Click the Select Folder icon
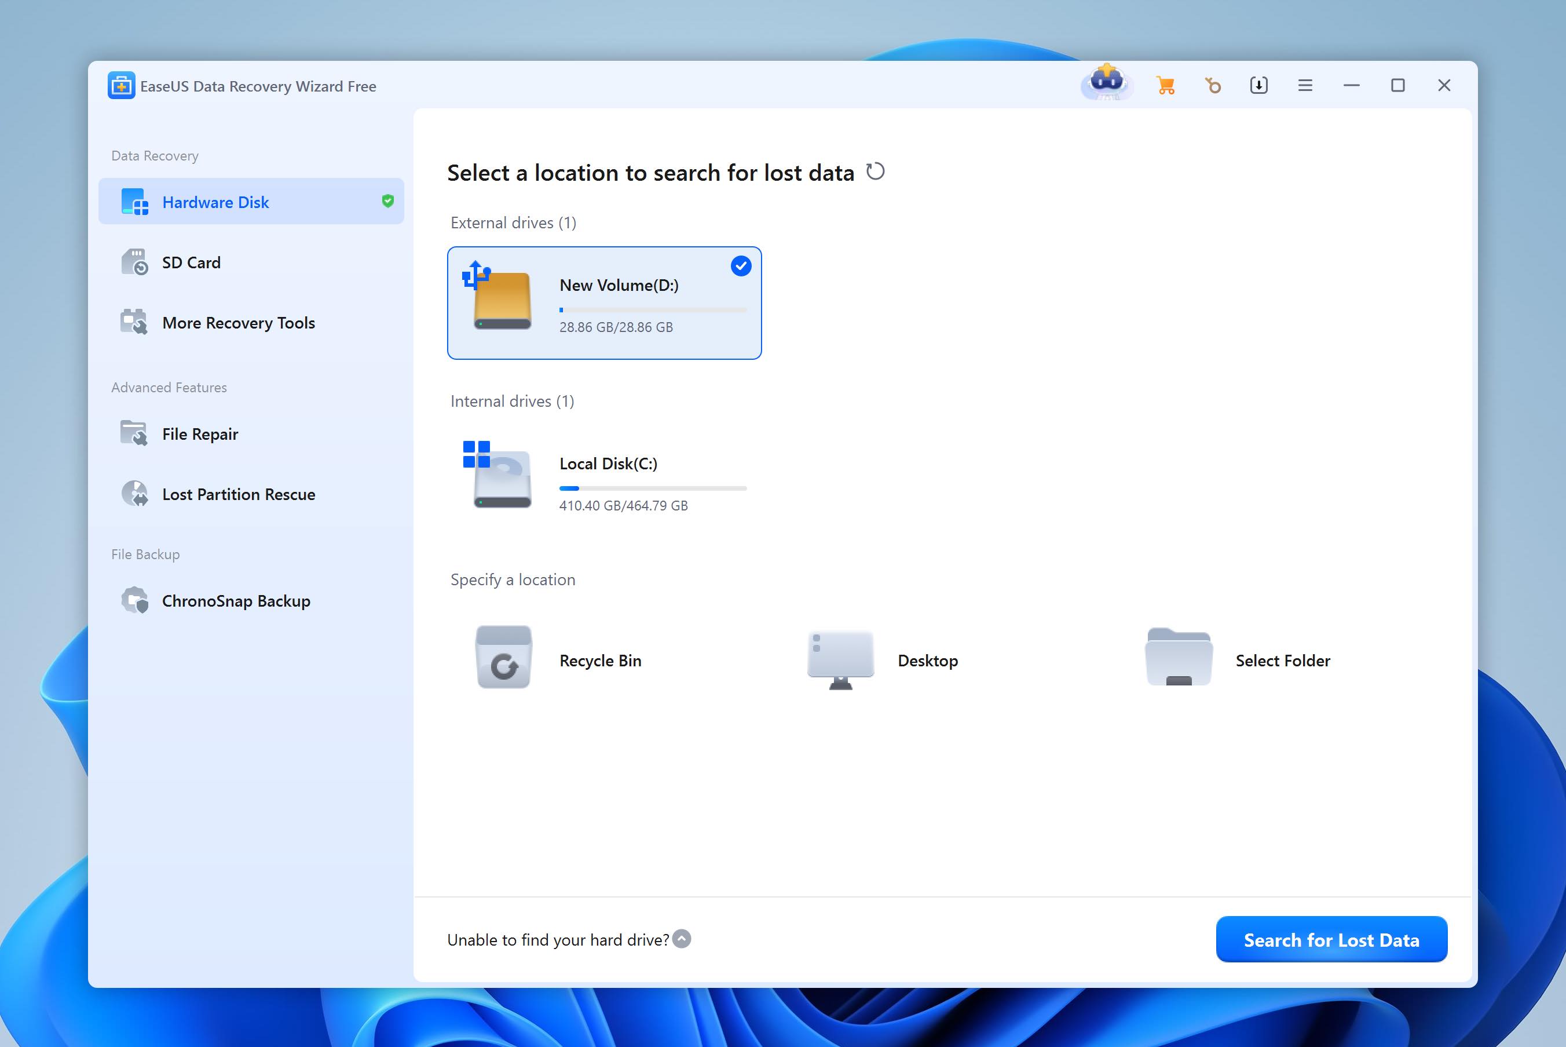Image resolution: width=1566 pixels, height=1047 pixels. [x=1179, y=657]
